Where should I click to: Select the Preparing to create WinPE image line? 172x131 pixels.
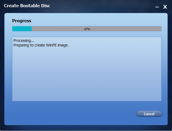pos(41,45)
